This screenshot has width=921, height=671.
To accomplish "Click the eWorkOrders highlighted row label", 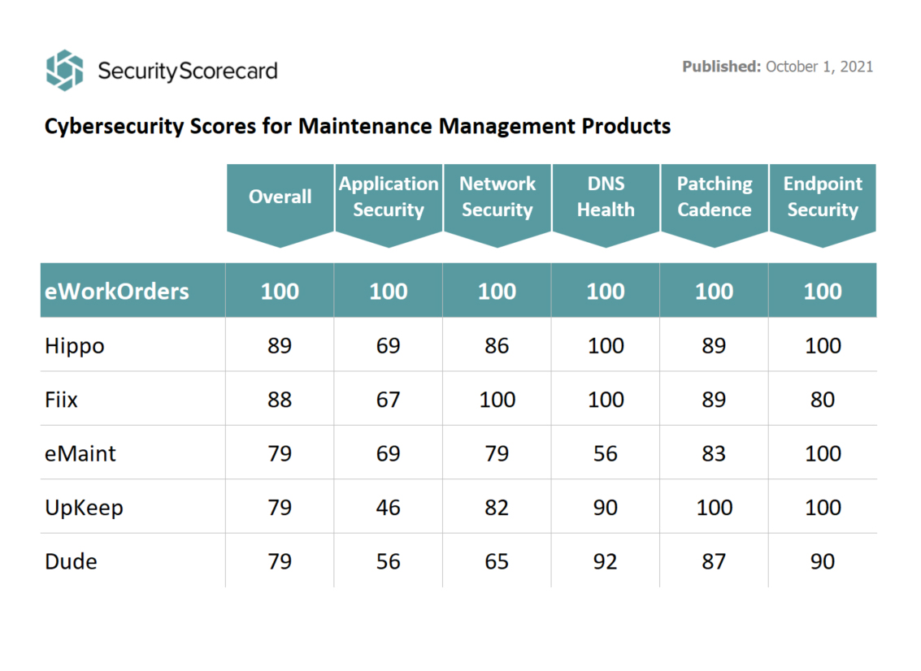I will click(117, 291).
